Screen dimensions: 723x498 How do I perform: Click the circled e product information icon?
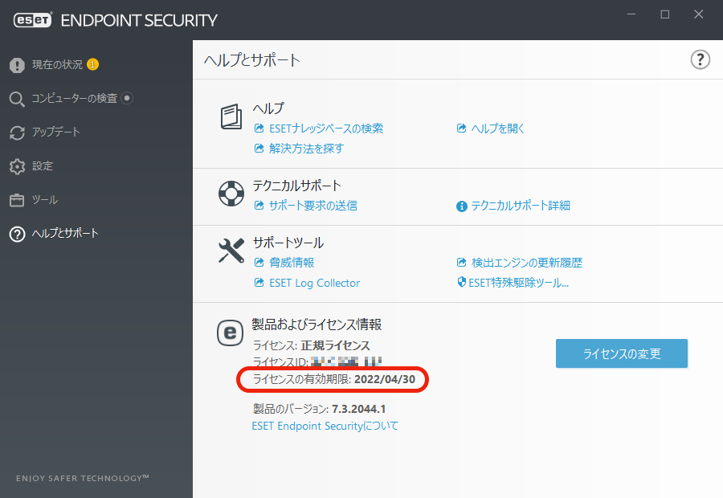231,333
